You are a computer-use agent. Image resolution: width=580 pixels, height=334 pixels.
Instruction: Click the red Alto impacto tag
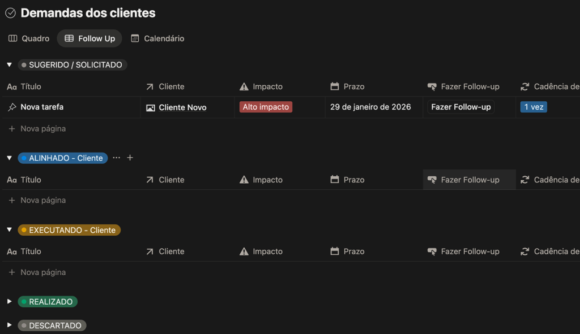pyautogui.click(x=266, y=107)
